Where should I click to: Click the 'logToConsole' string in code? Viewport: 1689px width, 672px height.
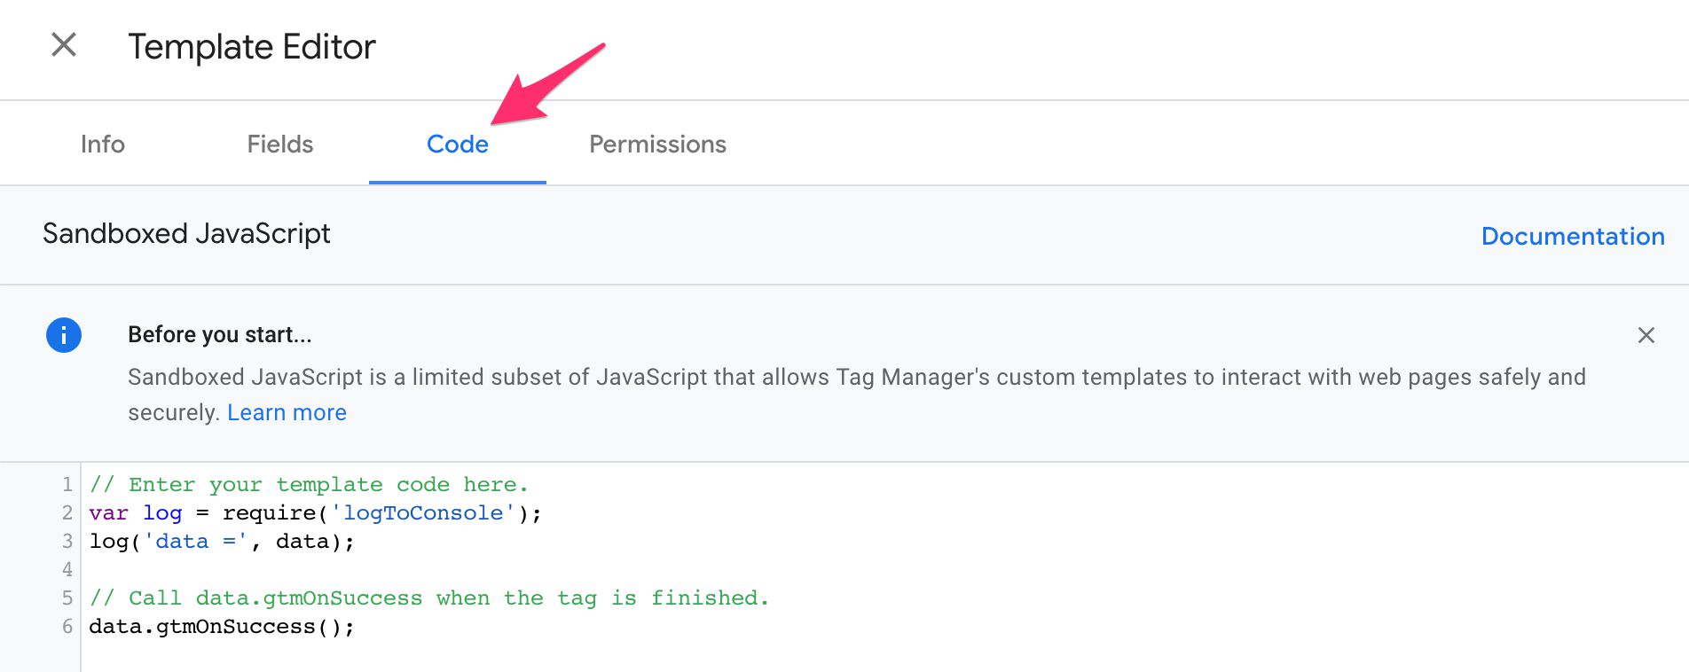tap(423, 512)
